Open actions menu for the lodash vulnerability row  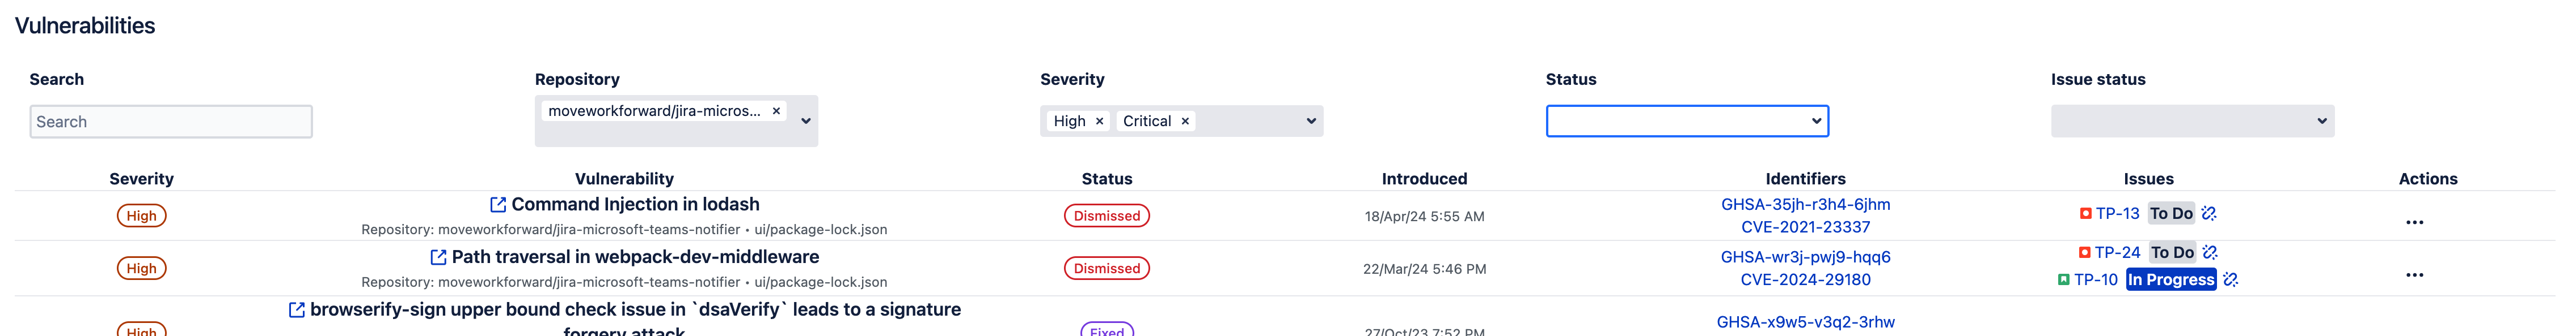pyautogui.click(x=2414, y=222)
